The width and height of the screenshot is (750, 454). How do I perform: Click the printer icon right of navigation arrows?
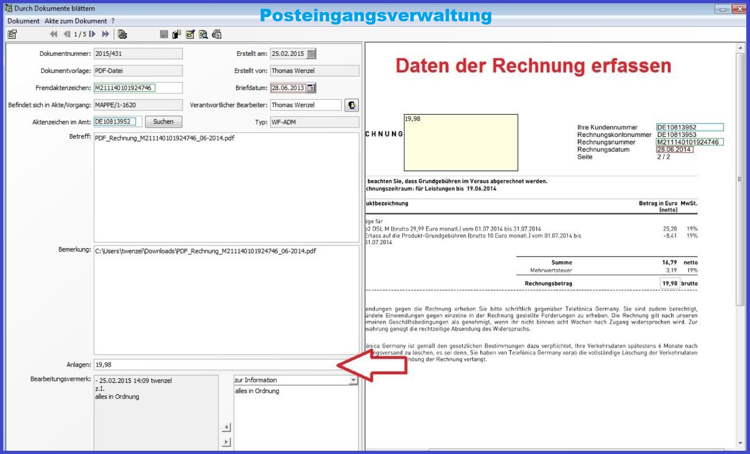click(122, 34)
